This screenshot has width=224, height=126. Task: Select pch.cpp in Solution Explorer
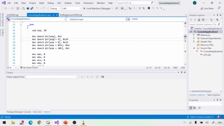(x=207, y=55)
